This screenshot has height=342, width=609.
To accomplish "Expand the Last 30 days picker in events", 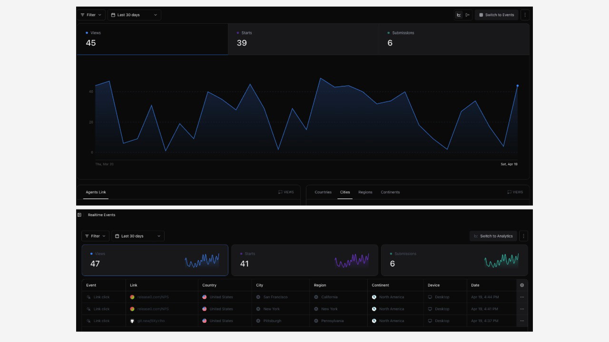I will [138, 236].
